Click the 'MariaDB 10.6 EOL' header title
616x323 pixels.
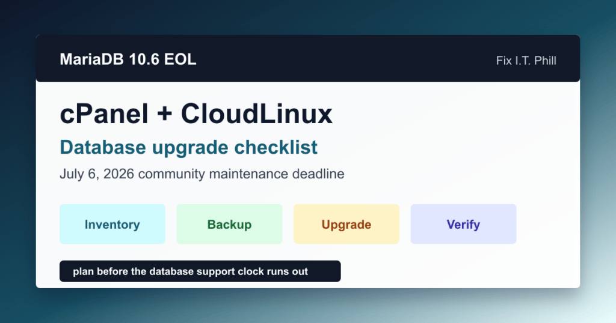(x=128, y=59)
